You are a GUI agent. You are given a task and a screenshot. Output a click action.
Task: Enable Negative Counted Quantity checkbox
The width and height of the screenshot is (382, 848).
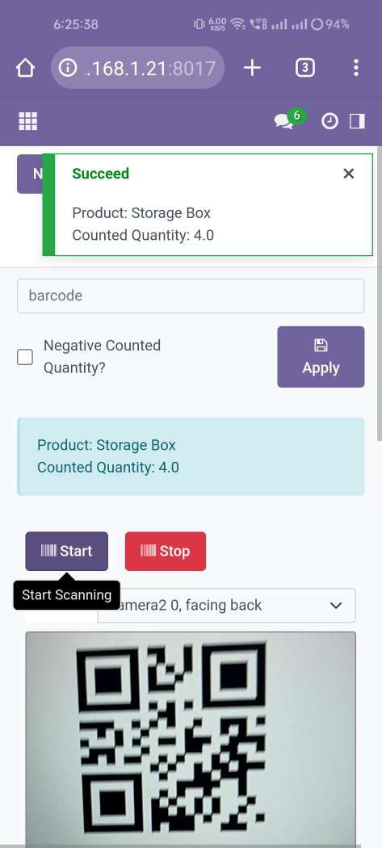25,357
